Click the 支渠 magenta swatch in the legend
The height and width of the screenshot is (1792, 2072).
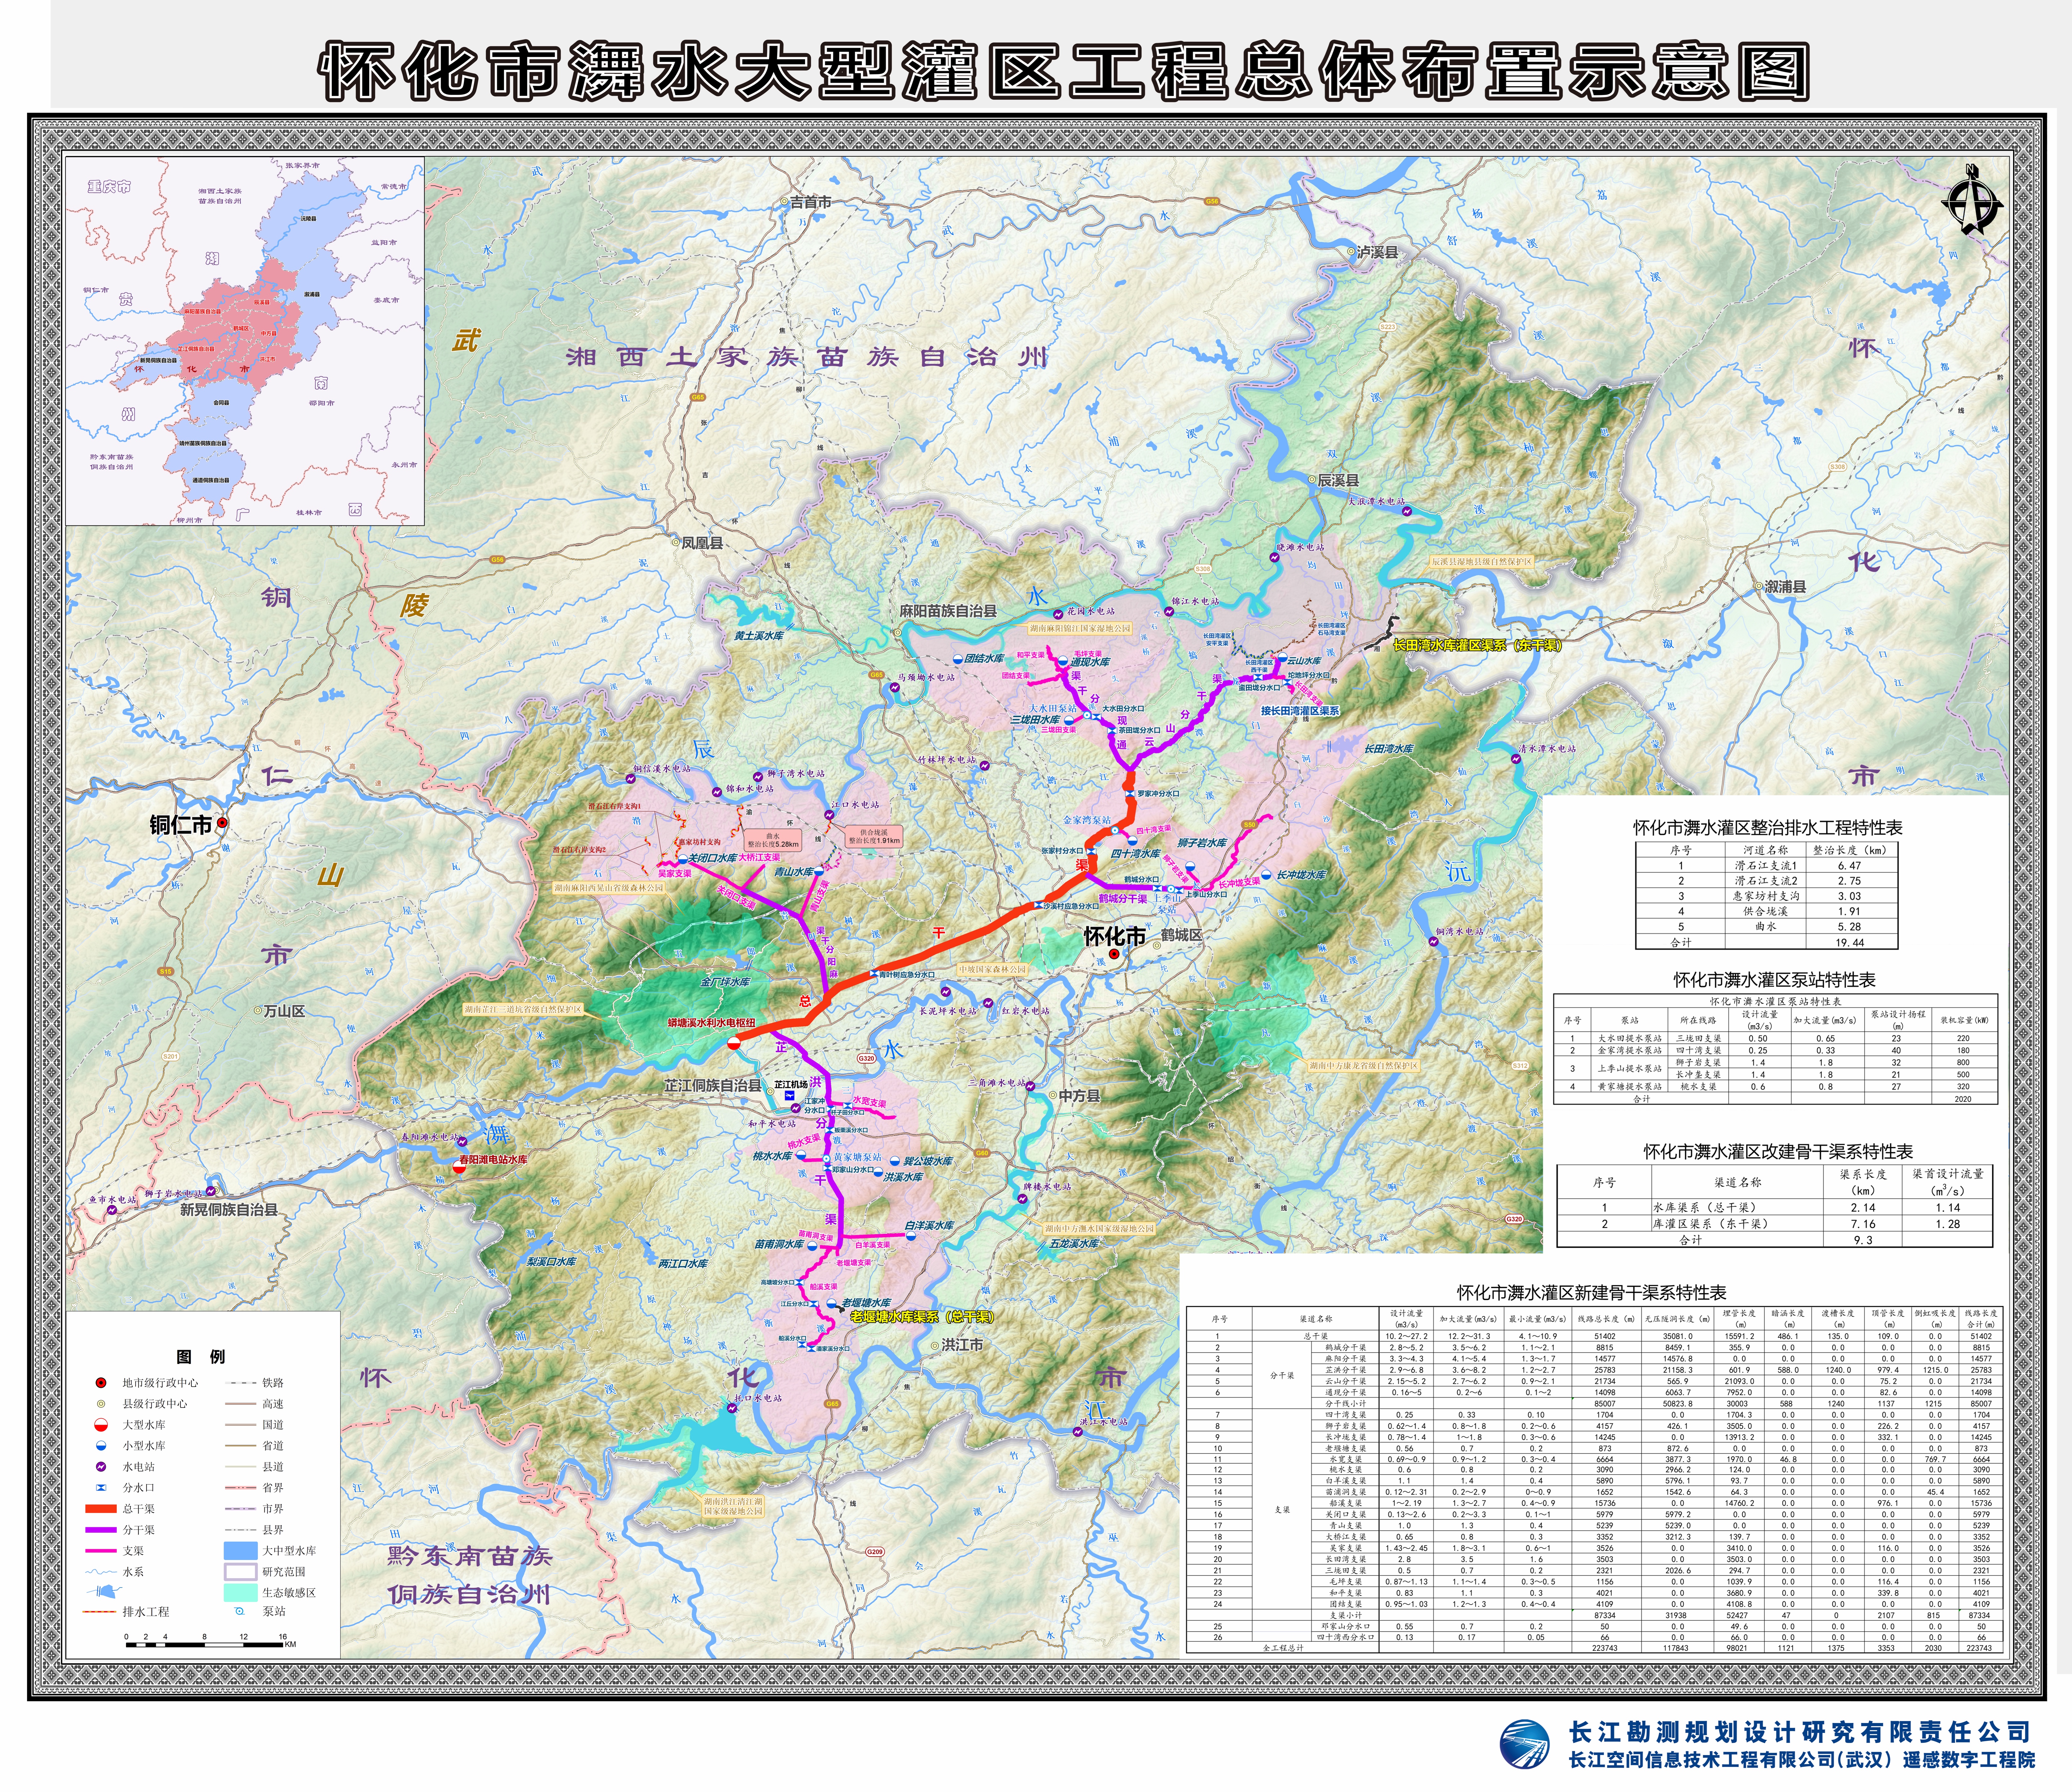coord(101,1551)
